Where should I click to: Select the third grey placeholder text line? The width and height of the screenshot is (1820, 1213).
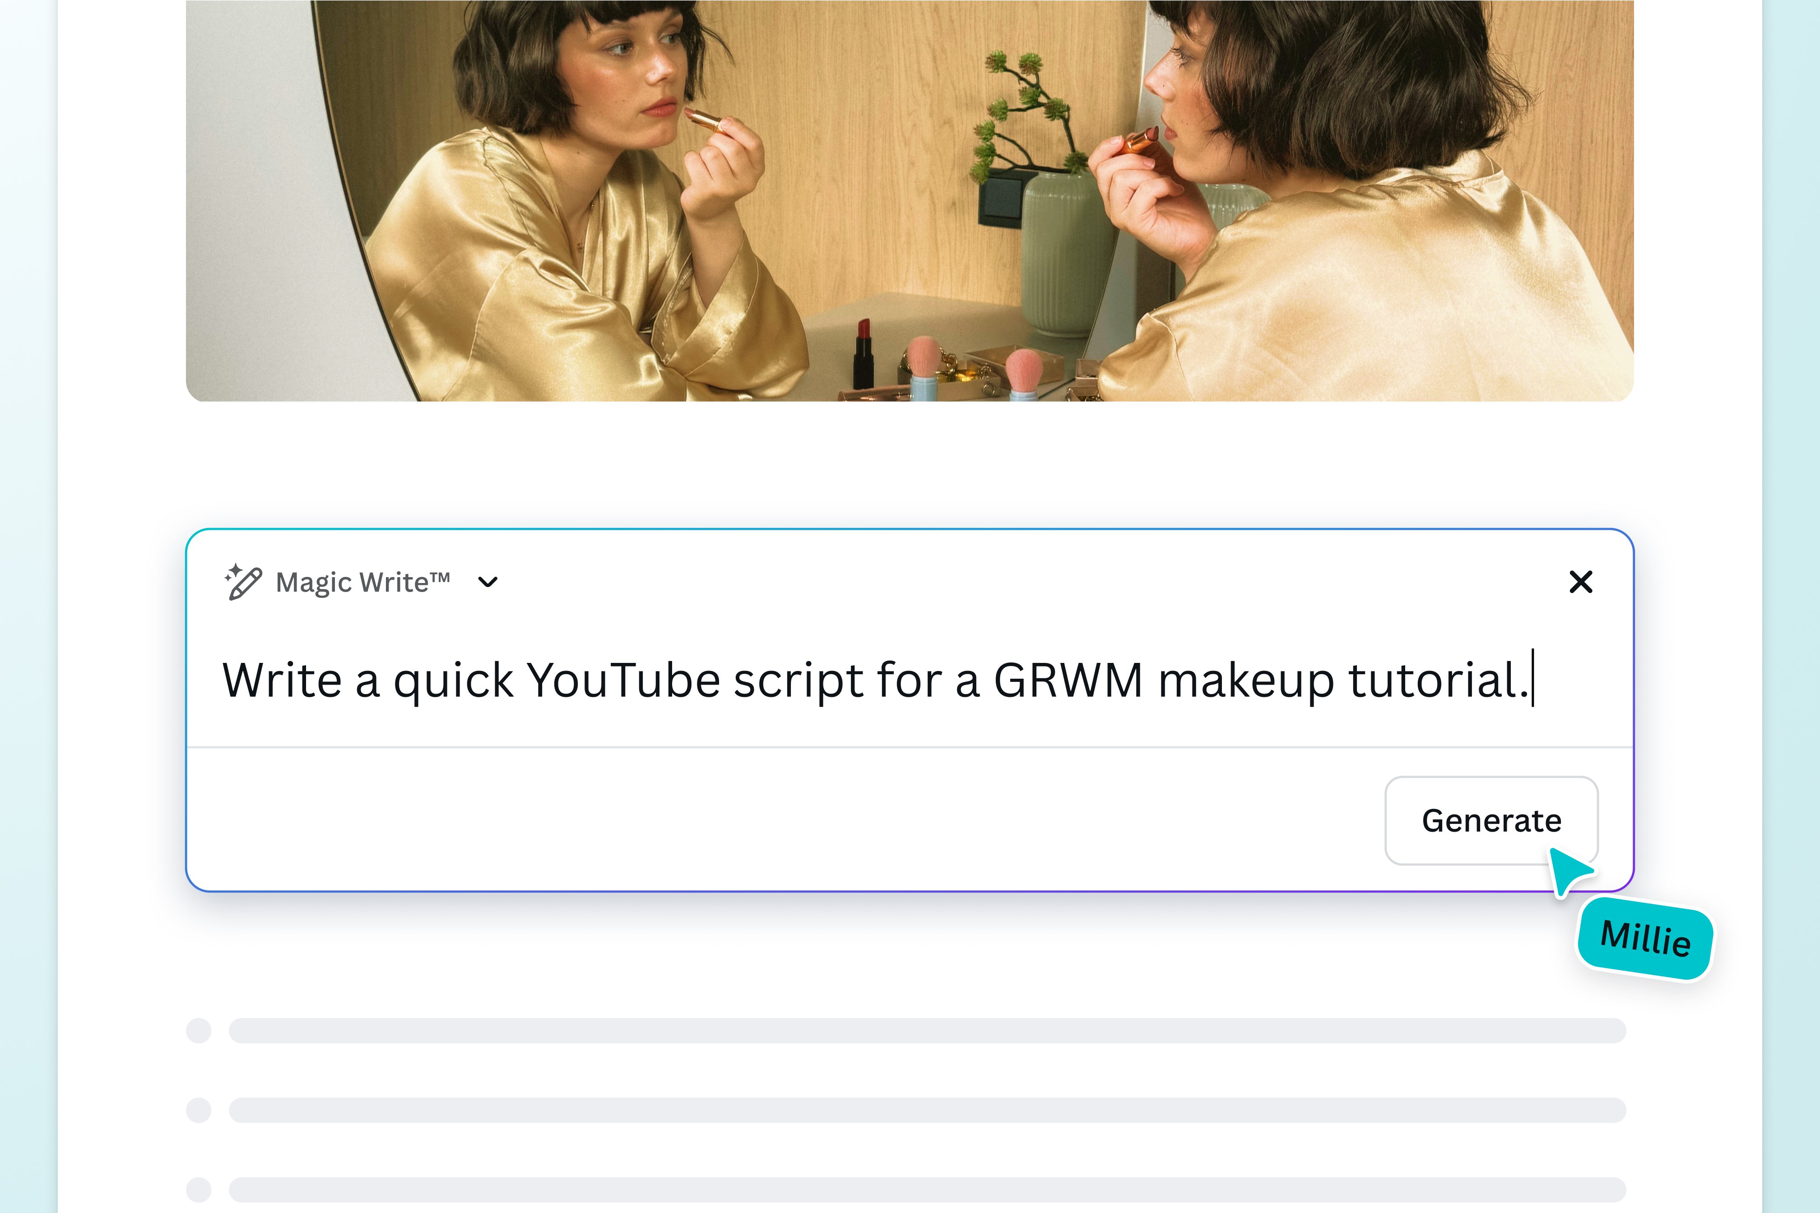(x=927, y=1190)
